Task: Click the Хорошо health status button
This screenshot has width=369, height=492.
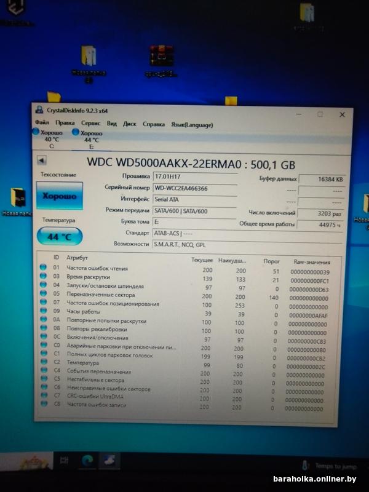Action: 60,196
